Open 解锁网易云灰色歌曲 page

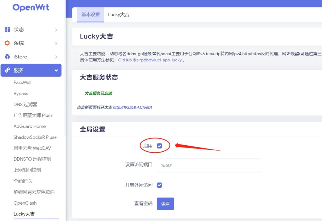coord(34,192)
